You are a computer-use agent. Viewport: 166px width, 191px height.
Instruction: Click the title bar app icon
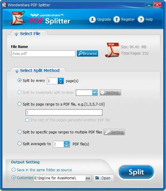[x=4, y=4]
